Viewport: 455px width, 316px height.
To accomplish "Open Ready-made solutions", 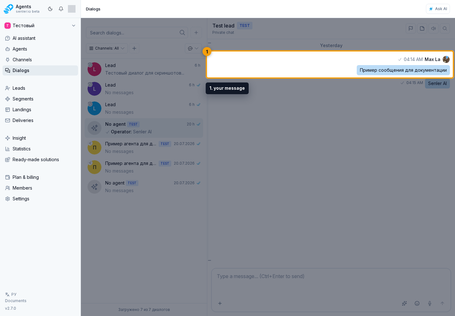I will [40, 160].
